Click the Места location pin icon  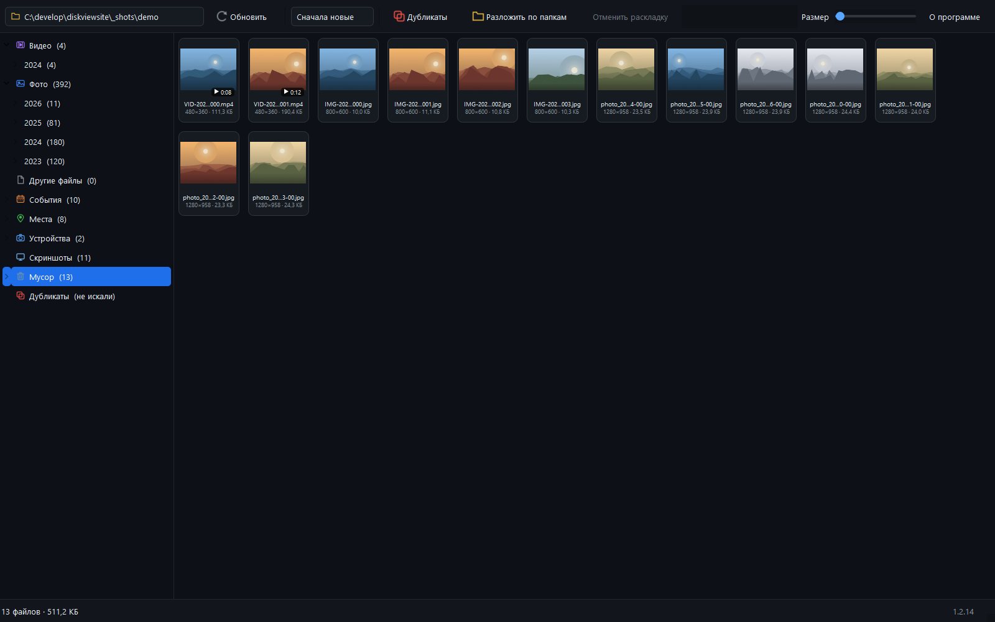[21, 218]
